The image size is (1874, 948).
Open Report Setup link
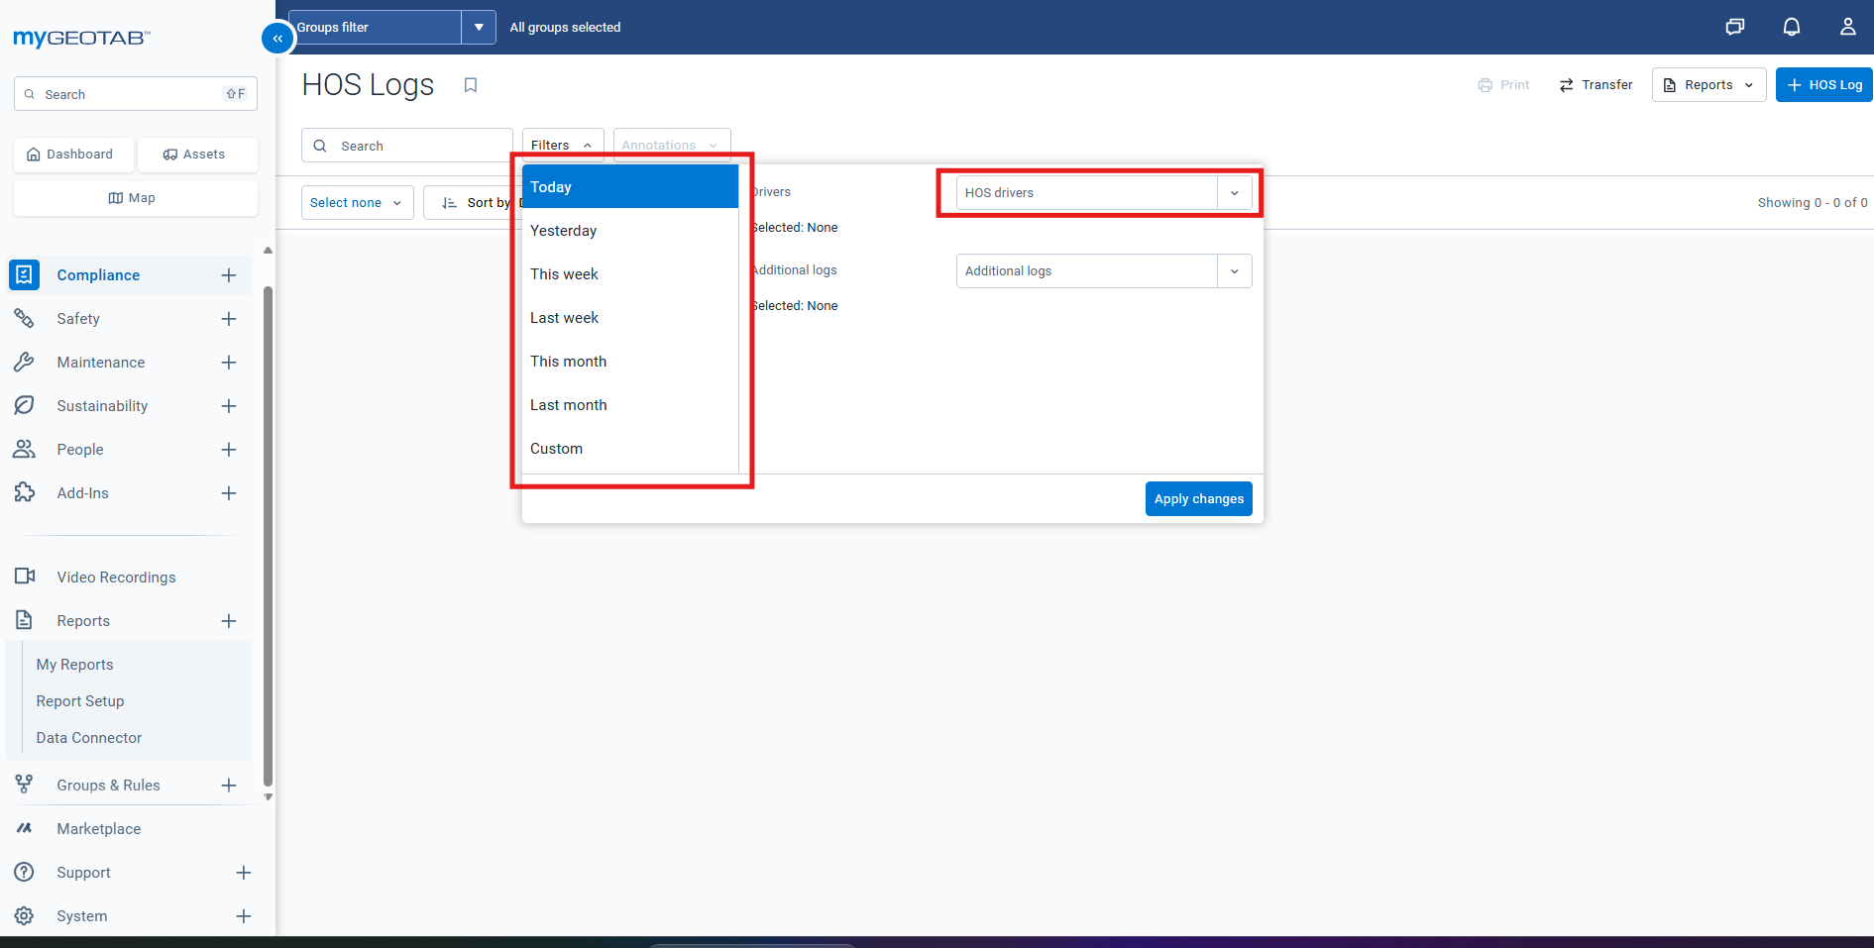[x=80, y=700]
